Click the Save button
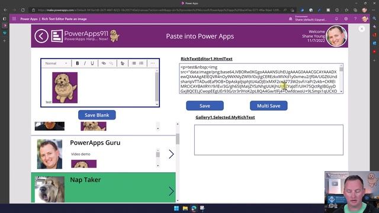The width and height of the screenshot is (379, 213). coord(205,106)
